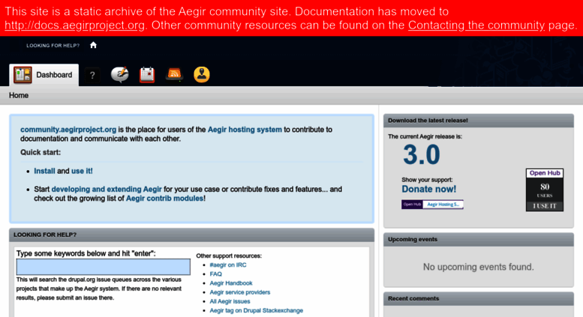Open the FAQ link
Viewport: 583px width, 317px height.
pyautogui.click(x=215, y=274)
